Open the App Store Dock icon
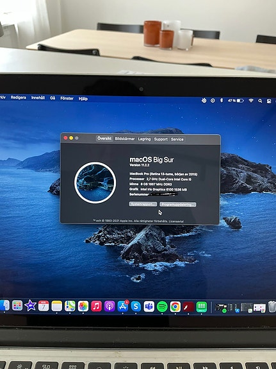The height and width of the screenshot is (369, 276). (x=123, y=306)
